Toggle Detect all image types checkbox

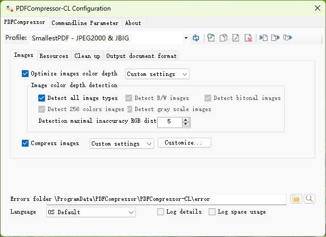coord(41,98)
